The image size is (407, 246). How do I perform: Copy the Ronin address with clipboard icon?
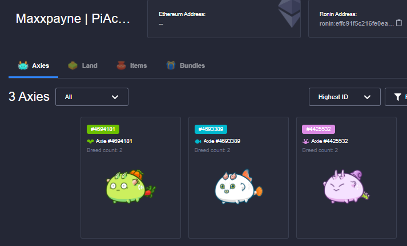(399, 23)
